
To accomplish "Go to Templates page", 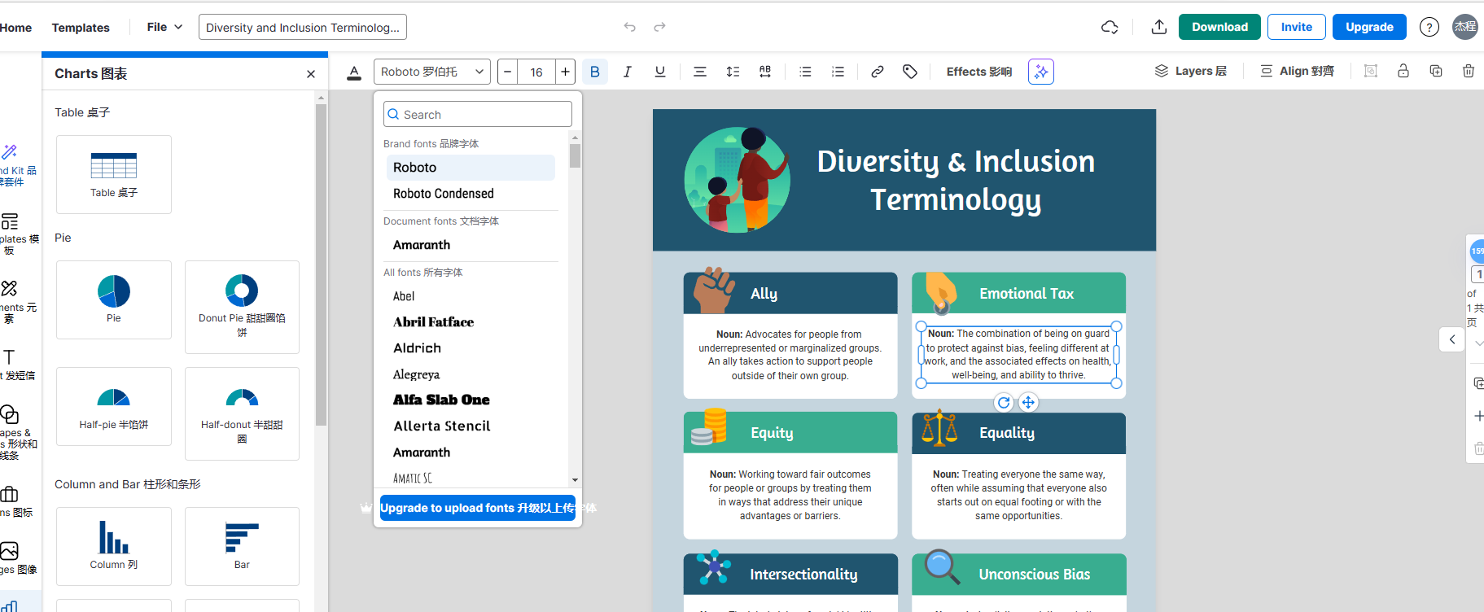I will tap(81, 27).
